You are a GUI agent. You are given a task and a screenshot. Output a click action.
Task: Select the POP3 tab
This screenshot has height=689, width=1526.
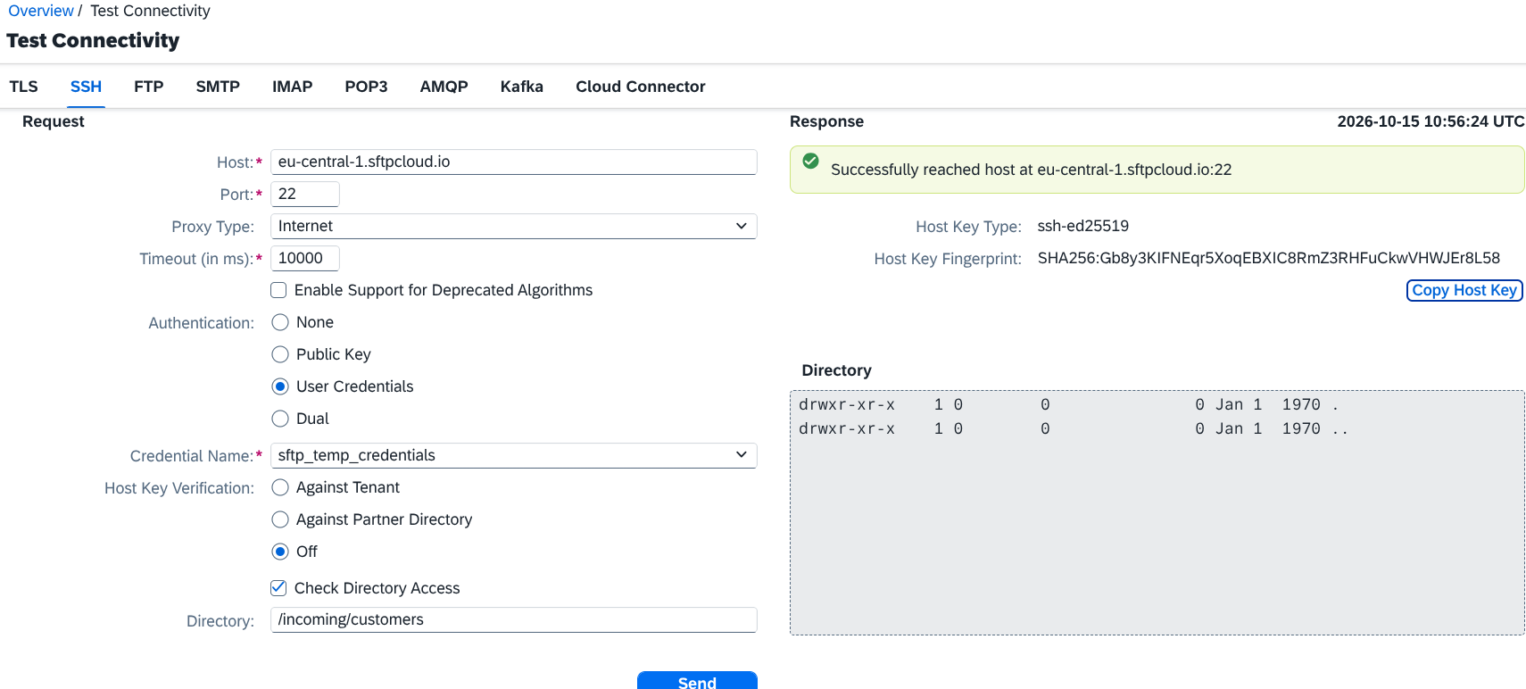(x=366, y=87)
